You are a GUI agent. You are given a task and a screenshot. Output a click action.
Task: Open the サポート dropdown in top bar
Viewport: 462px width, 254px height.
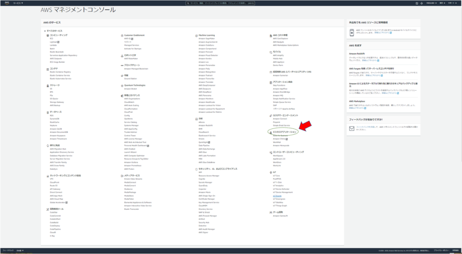point(452,3)
